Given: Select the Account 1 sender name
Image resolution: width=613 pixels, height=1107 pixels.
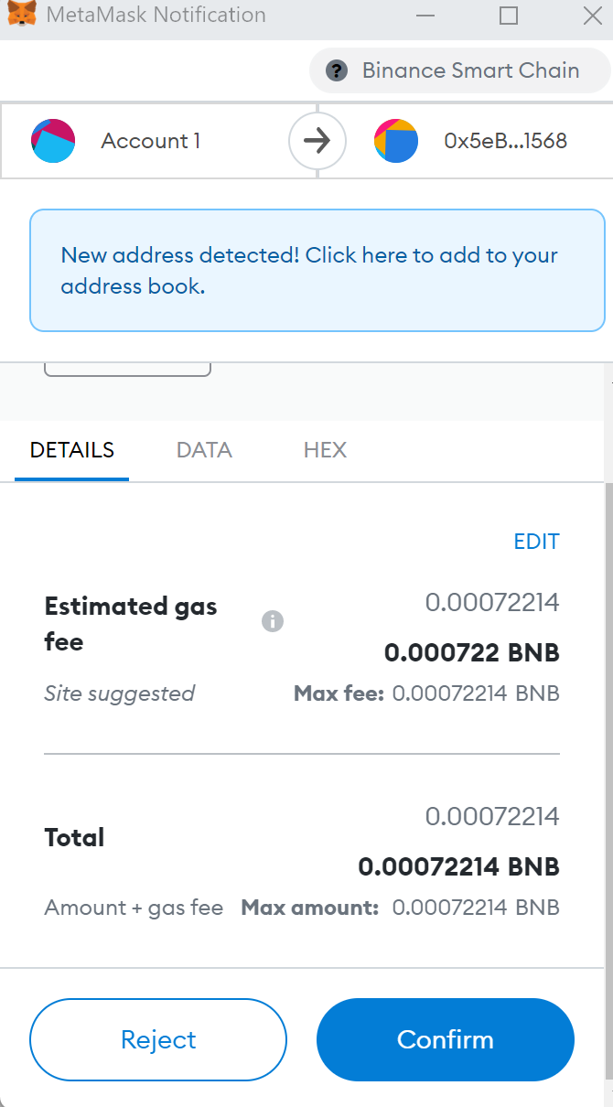Looking at the screenshot, I should (151, 141).
